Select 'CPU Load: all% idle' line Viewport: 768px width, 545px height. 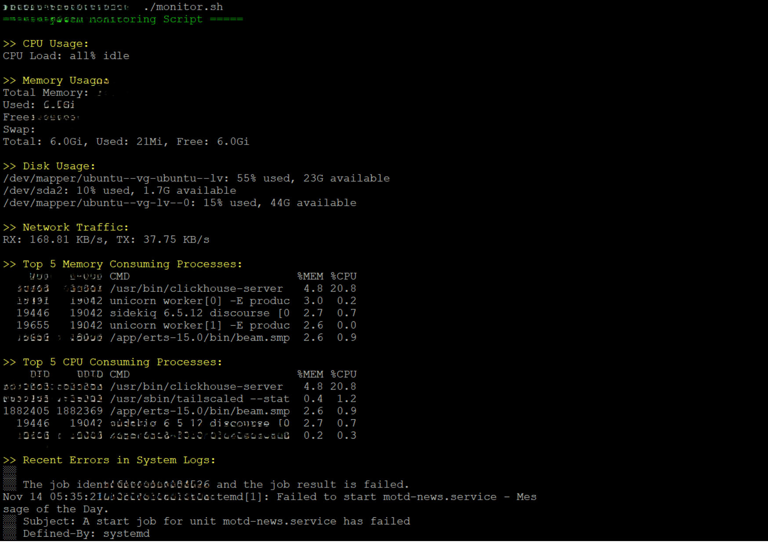click(66, 56)
